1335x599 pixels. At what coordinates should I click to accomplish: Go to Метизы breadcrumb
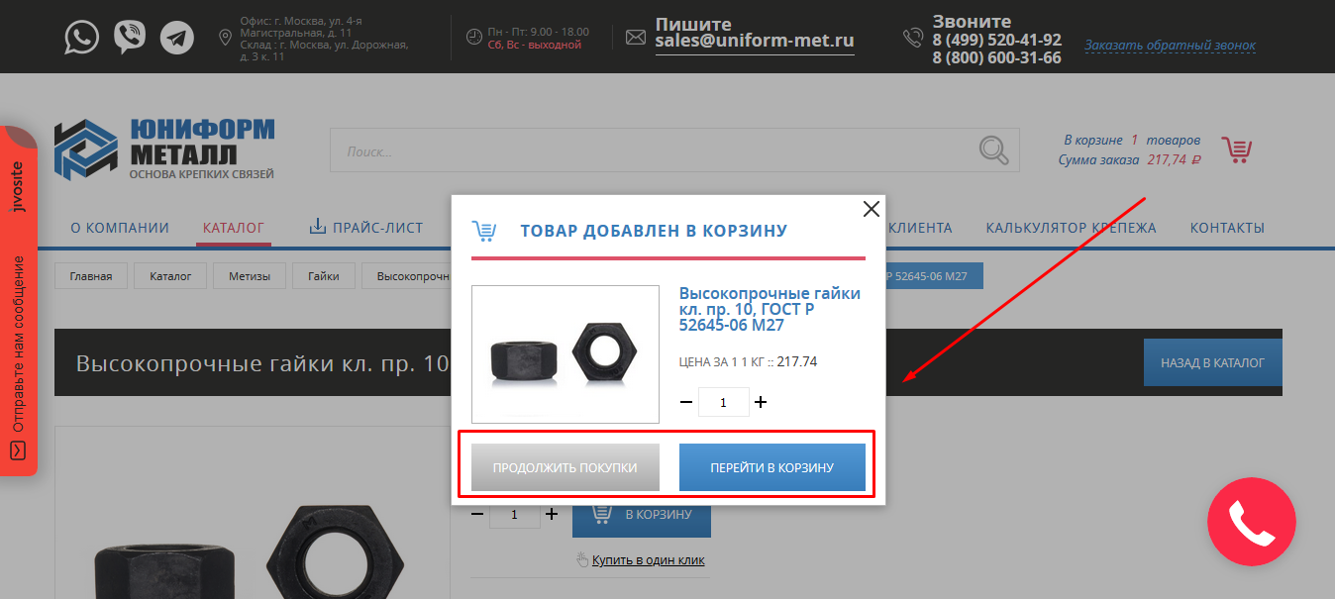(x=250, y=276)
